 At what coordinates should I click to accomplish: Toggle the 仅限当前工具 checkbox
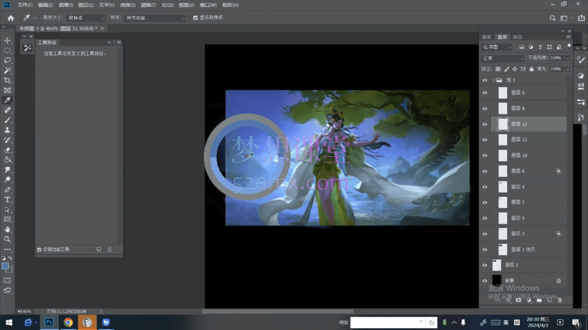pos(40,249)
